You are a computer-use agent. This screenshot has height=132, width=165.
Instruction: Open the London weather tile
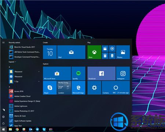pyautogui.click(x=64, y=88)
